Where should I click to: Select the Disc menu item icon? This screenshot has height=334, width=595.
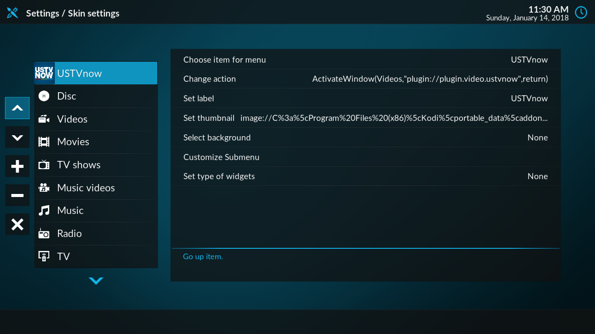[44, 96]
